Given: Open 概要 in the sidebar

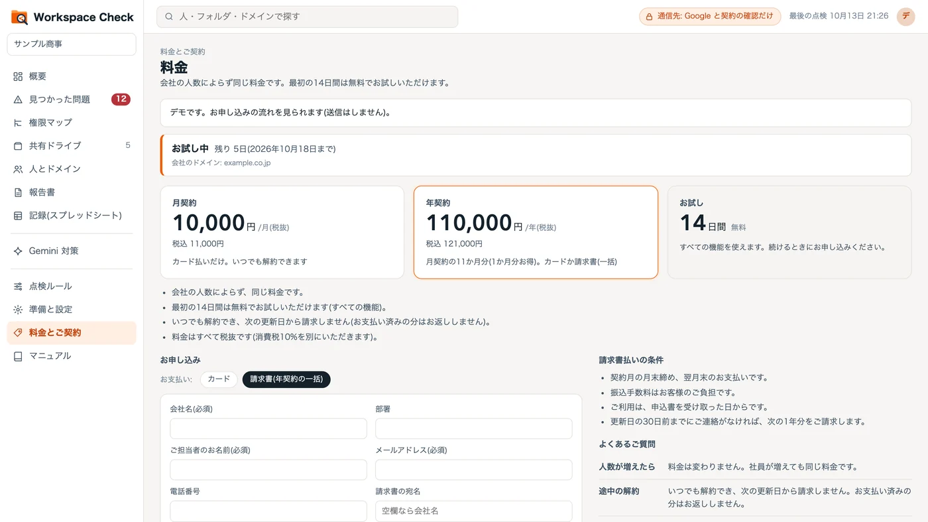Looking at the screenshot, I should click(x=72, y=76).
